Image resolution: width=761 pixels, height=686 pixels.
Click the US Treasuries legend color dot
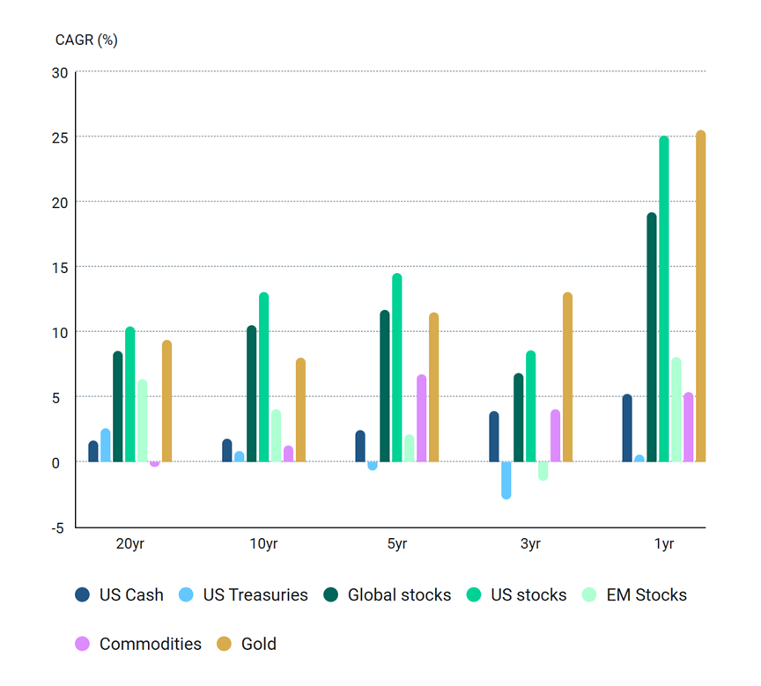click(x=187, y=594)
